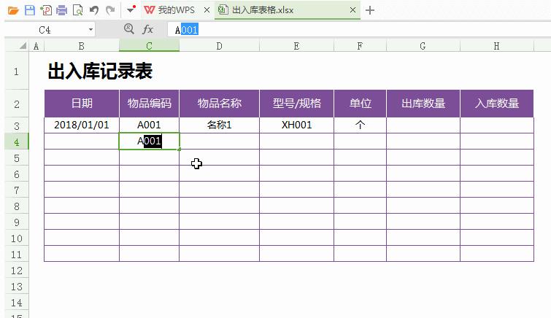The width and height of the screenshot is (551, 318).
Task: Select empty 入库数量 cell in row 3
Action: click(496, 125)
